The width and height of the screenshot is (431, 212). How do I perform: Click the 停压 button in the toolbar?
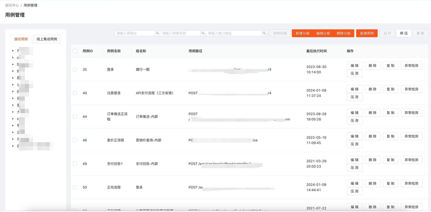pos(404,33)
